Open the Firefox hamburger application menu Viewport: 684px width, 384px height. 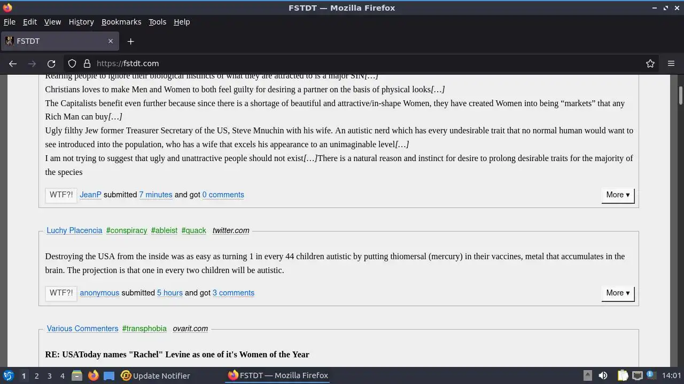tap(671, 63)
